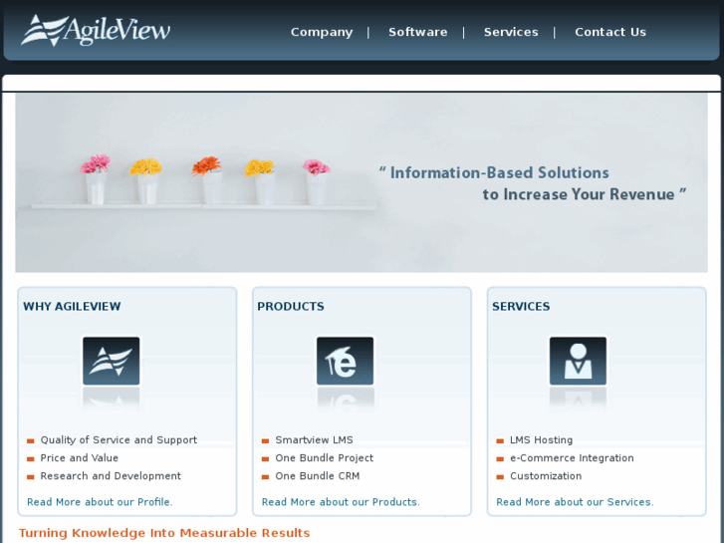This screenshot has width=724, height=543.
Task: Select Smartview LMS product
Action: pos(314,440)
